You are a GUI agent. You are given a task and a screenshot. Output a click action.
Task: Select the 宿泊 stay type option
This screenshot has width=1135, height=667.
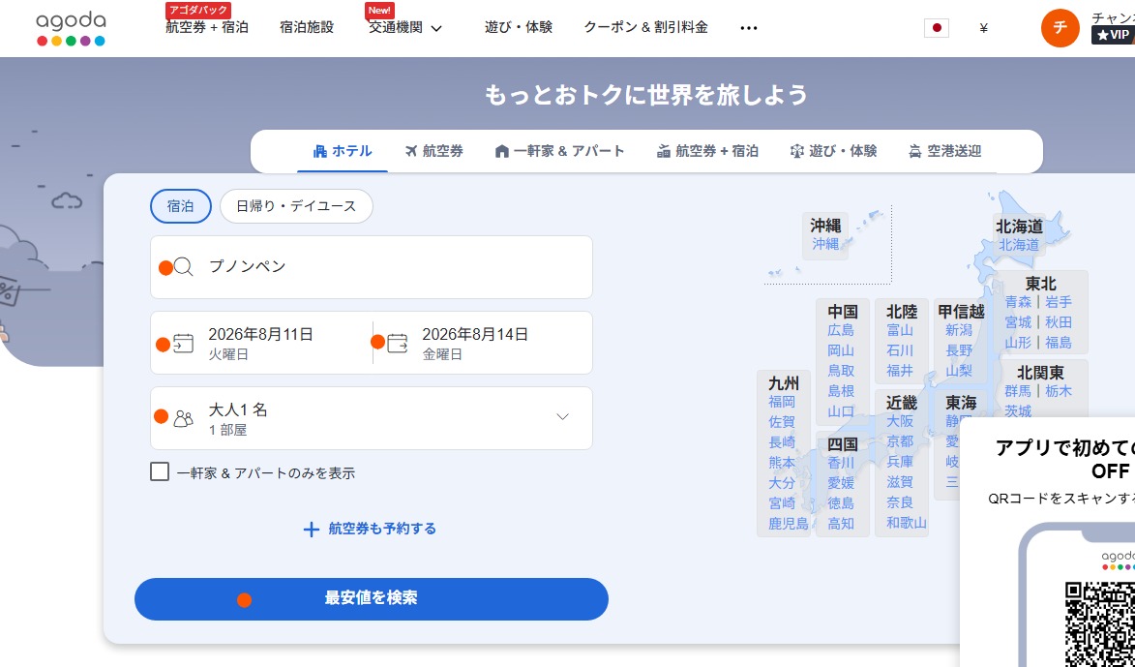click(181, 205)
